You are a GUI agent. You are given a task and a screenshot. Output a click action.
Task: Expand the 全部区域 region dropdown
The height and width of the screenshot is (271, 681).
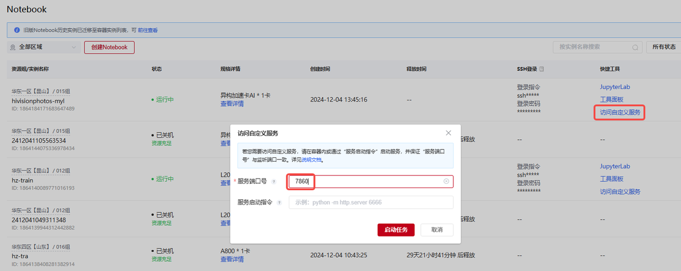73,47
